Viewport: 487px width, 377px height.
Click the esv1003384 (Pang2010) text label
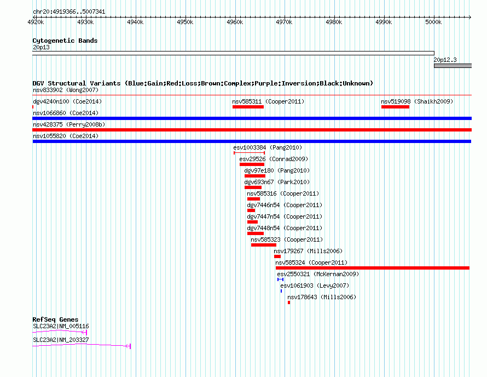268,148
